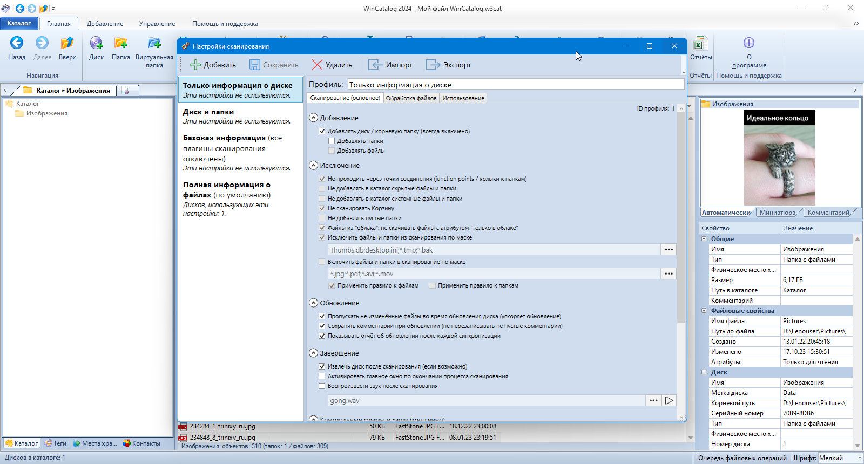
Task: Open the Отчёты button in ribbon
Action: point(700,48)
